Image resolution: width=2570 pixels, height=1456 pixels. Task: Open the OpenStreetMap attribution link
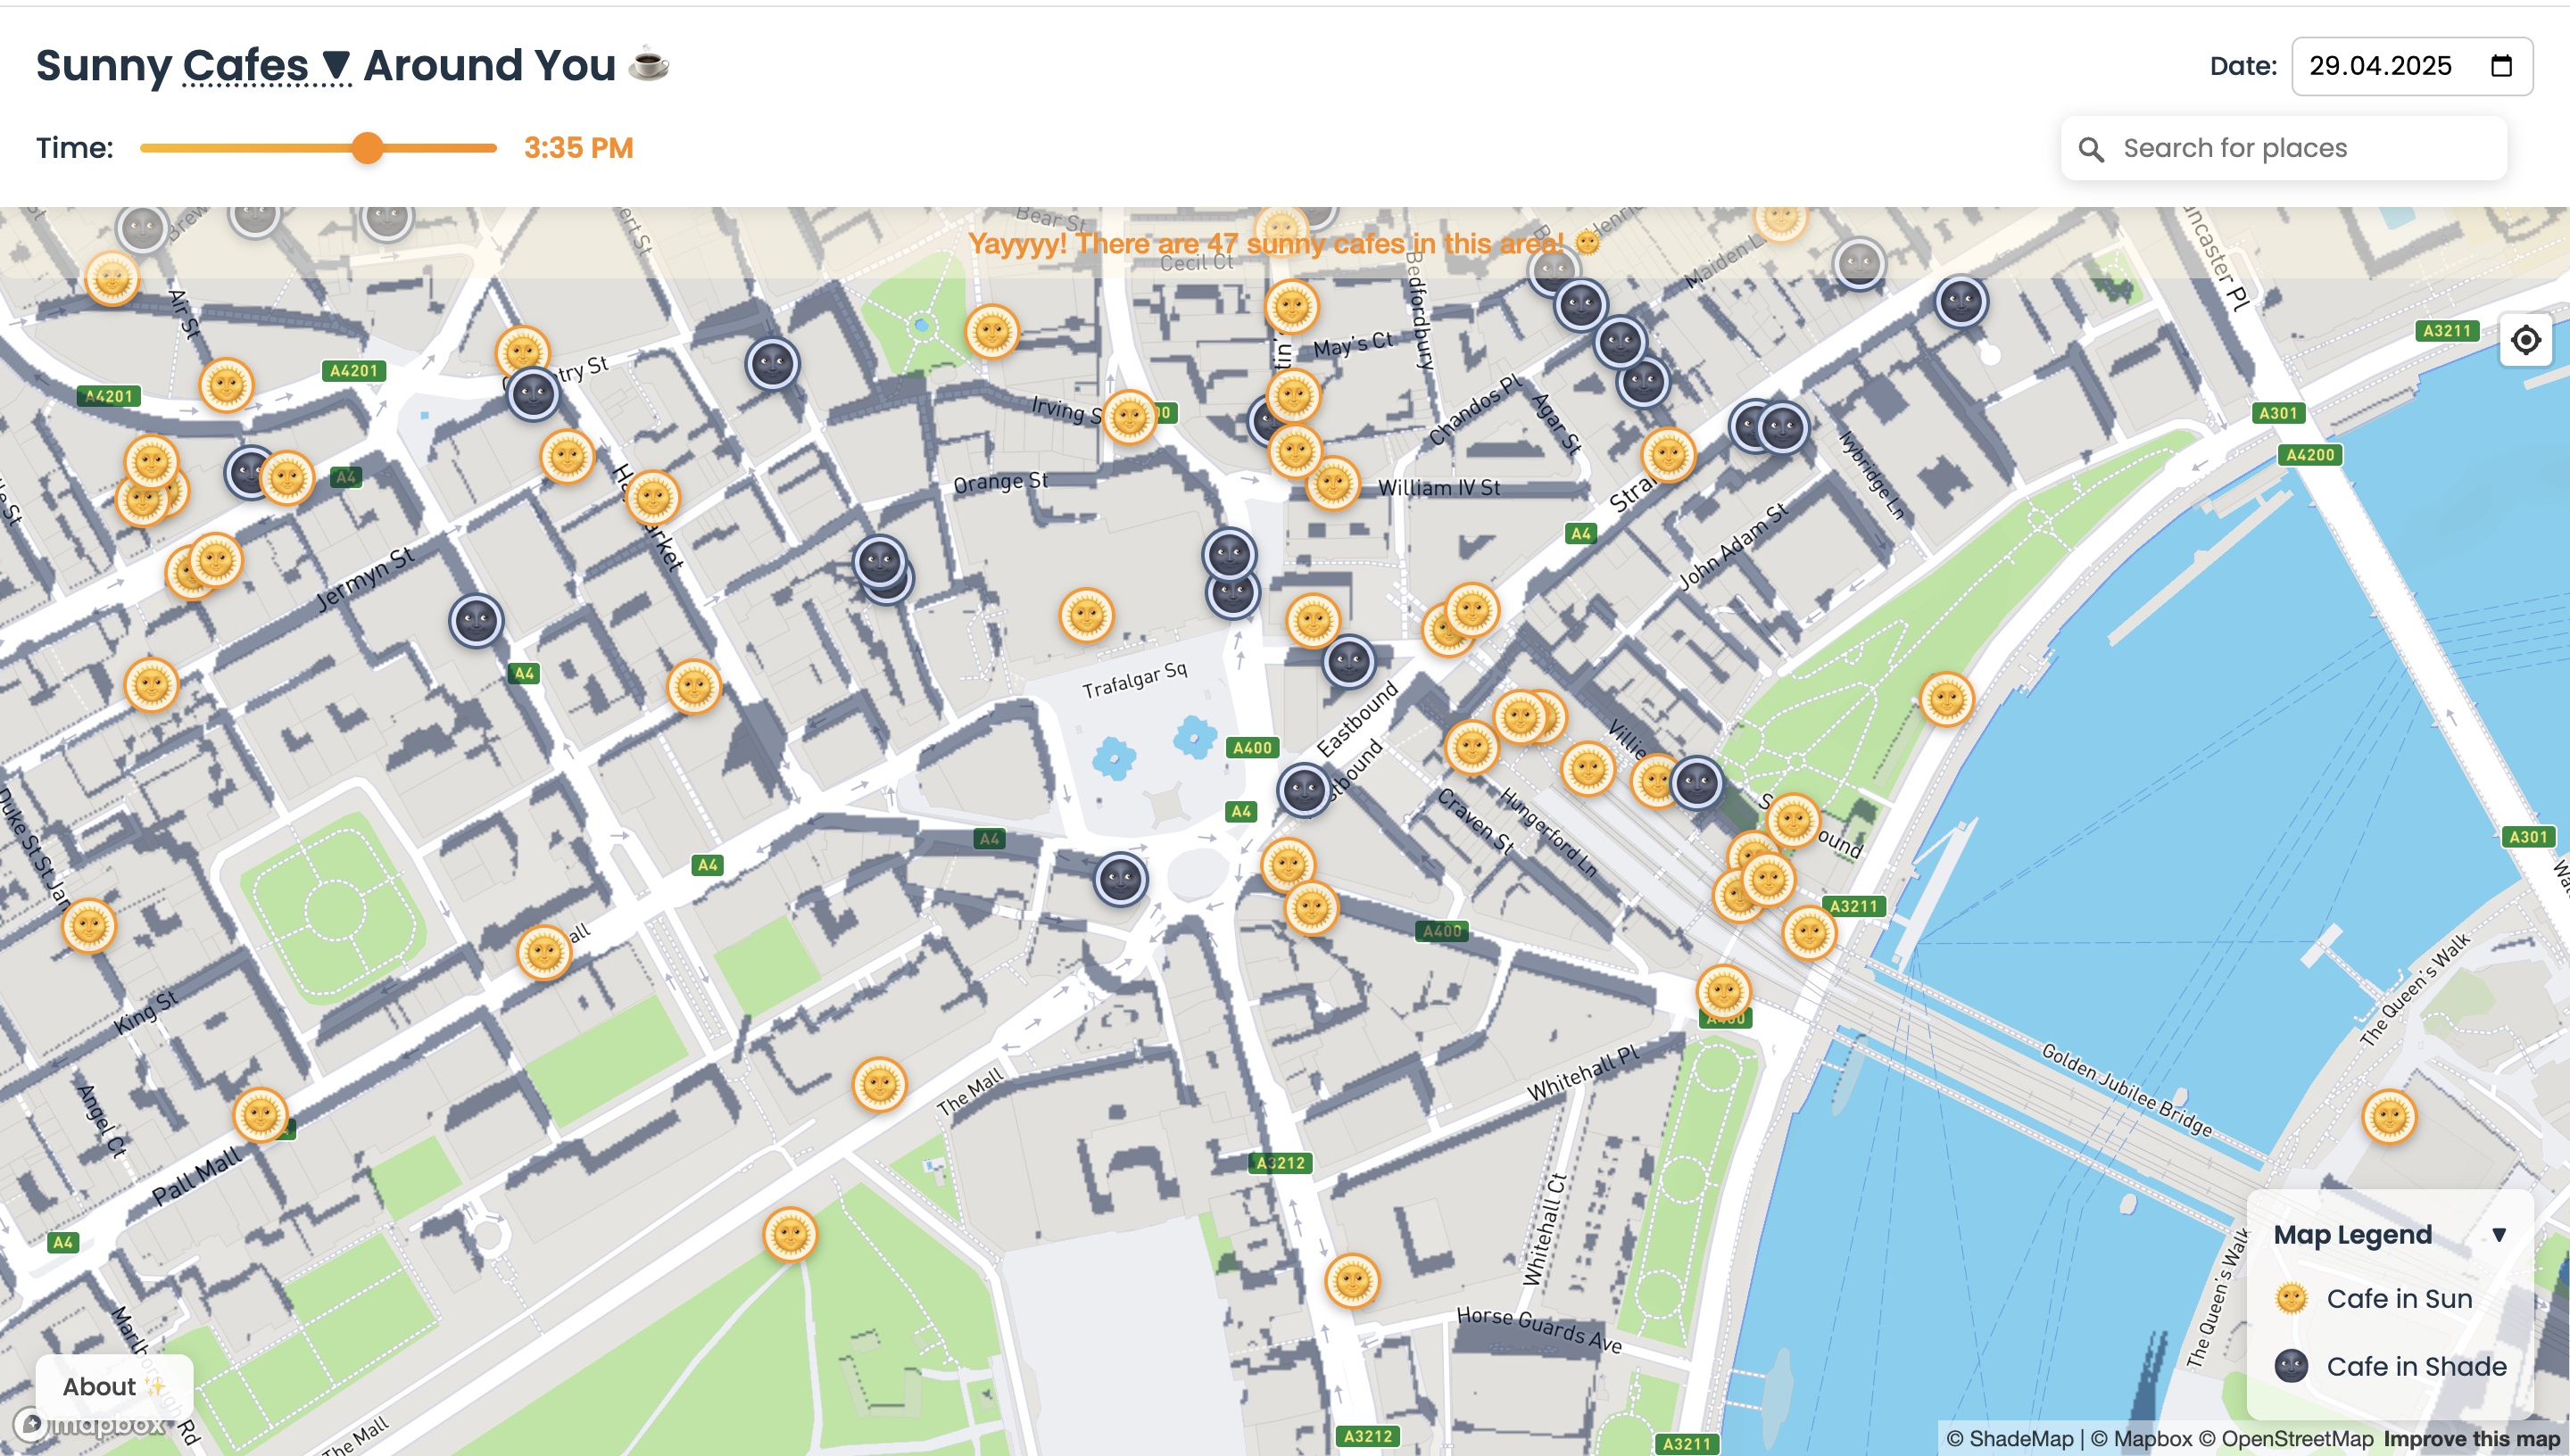[x=2285, y=1439]
